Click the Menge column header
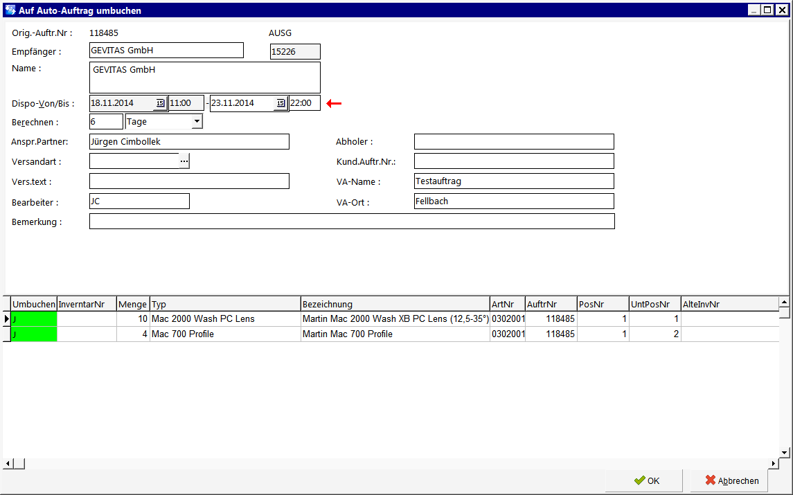The width and height of the screenshot is (793, 495). pos(133,304)
